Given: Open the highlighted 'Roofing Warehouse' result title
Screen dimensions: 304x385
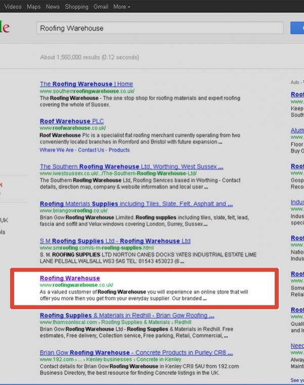Looking at the screenshot, I should coord(70,278).
